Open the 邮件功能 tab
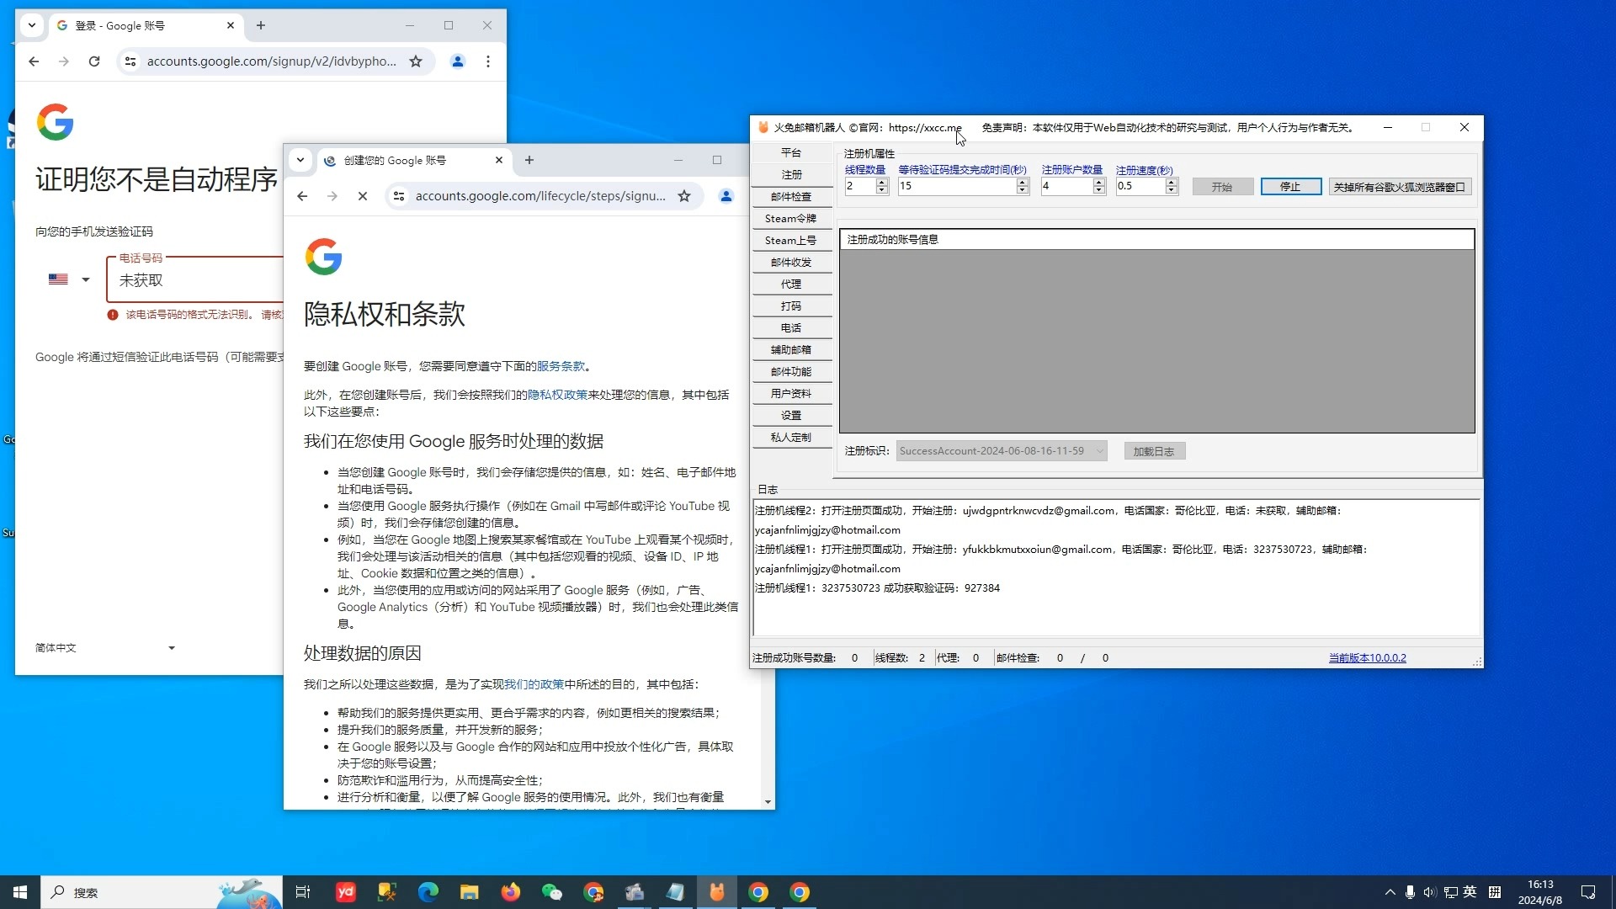Viewport: 1616px width, 909px height. pos(791,372)
